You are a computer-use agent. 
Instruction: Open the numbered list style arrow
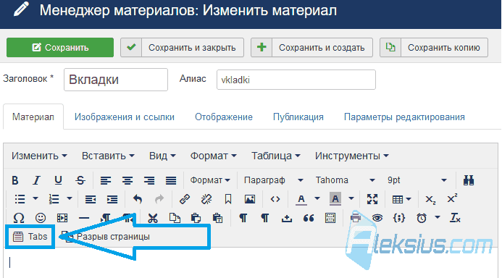point(70,198)
